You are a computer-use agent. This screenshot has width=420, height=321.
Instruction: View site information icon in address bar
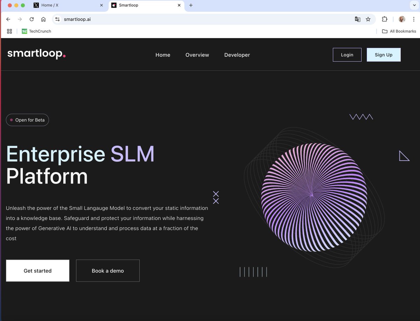click(58, 19)
